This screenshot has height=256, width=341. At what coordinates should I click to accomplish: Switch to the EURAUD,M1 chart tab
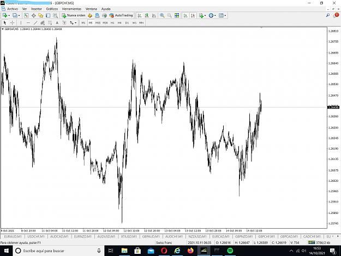(13, 236)
